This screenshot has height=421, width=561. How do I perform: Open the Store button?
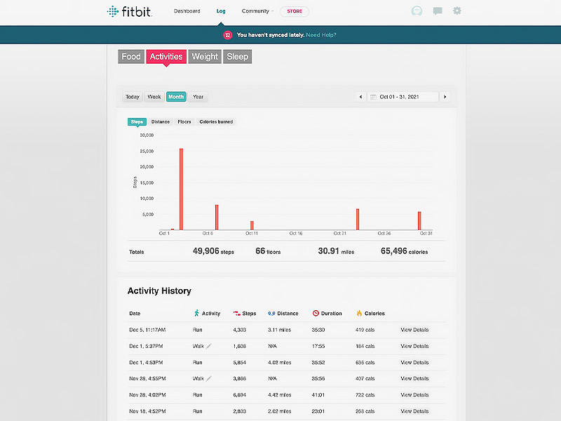(295, 11)
